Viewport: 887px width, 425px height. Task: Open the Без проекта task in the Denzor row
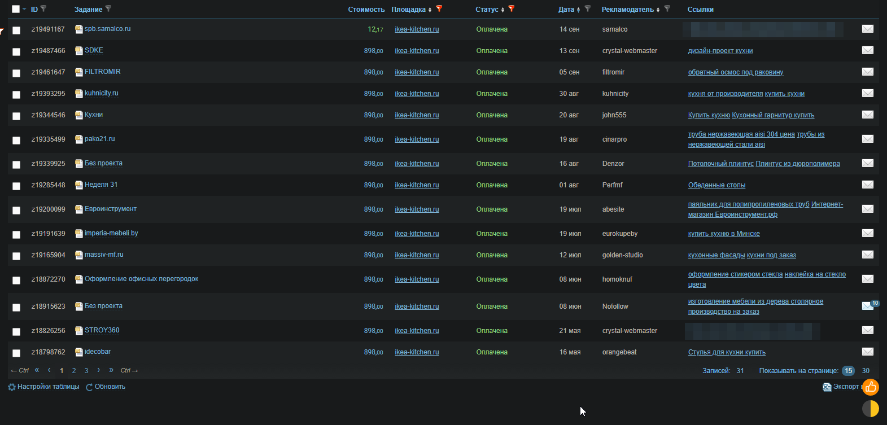pos(103,163)
